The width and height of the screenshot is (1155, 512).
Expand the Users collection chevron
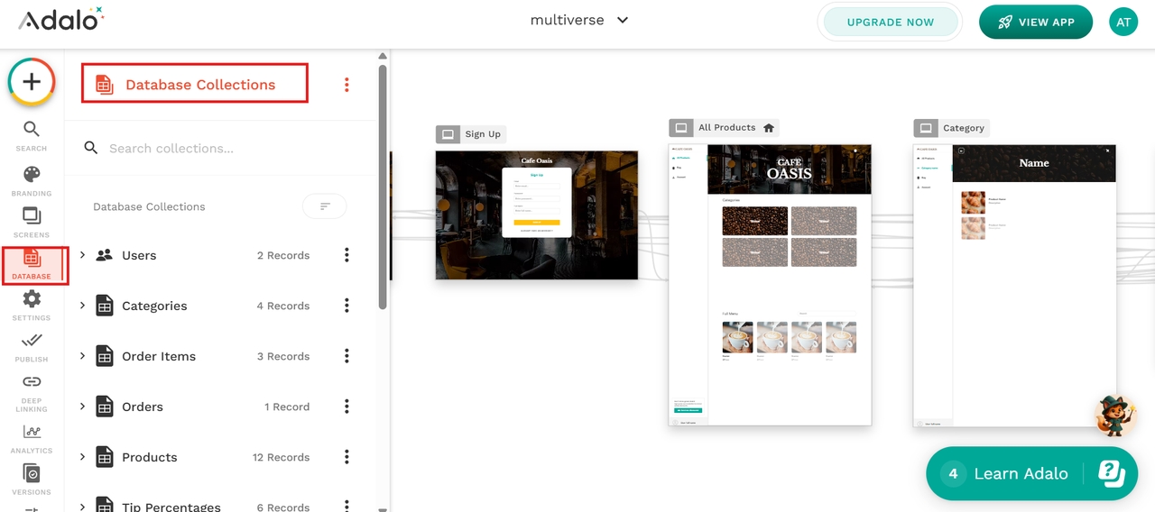pyautogui.click(x=82, y=255)
